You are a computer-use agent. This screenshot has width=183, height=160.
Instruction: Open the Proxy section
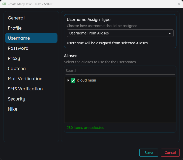coord(14,58)
